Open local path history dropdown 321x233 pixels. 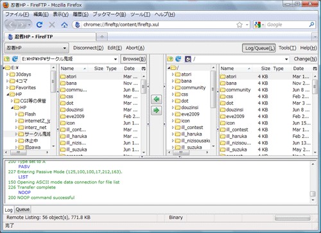click(116, 59)
